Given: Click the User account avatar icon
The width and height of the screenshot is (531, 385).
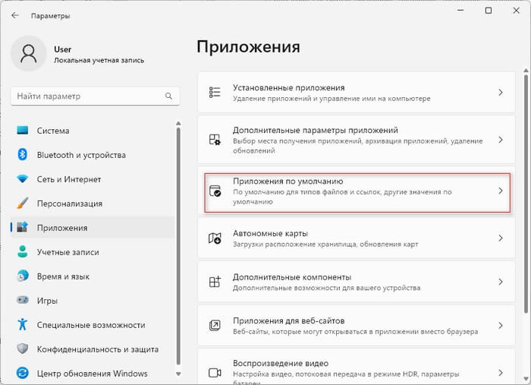Looking at the screenshot, I should 29,54.
